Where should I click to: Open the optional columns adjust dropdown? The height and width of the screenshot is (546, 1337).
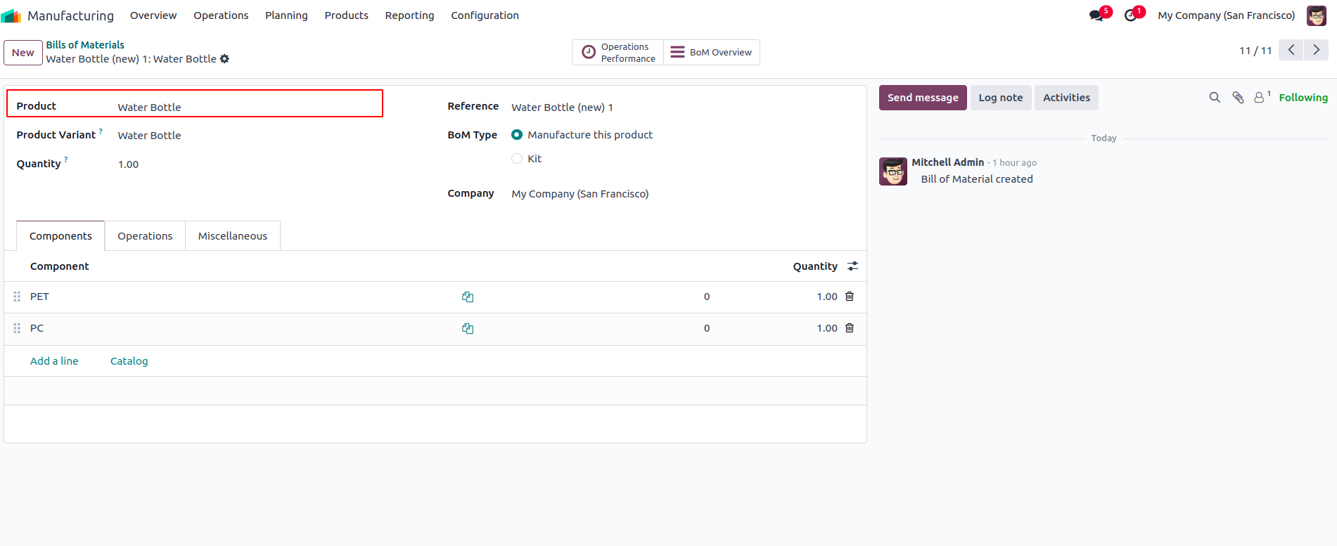[x=852, y=266]
